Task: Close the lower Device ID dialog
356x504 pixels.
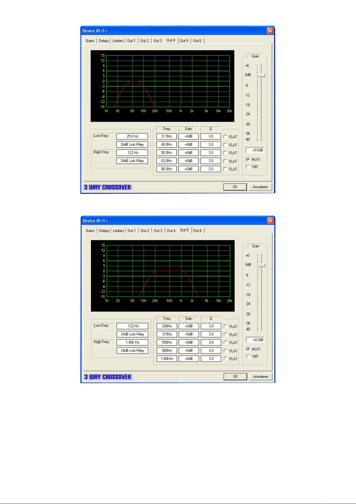Action: click(x=270, y=221)
